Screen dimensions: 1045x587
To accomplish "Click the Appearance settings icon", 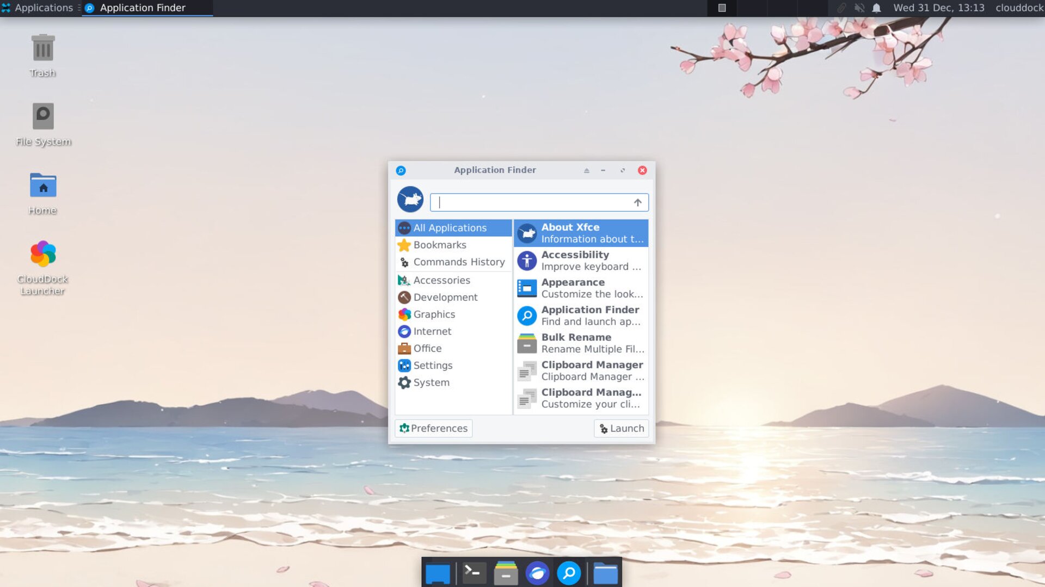I will (x=526, y=288).
